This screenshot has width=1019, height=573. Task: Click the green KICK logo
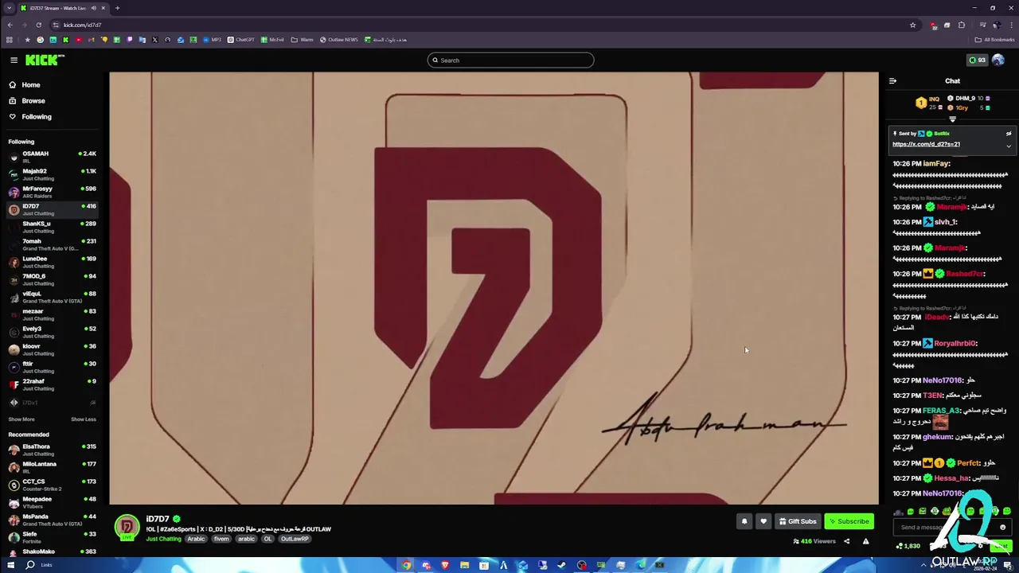pyautogui.click(x=45, y=60)
